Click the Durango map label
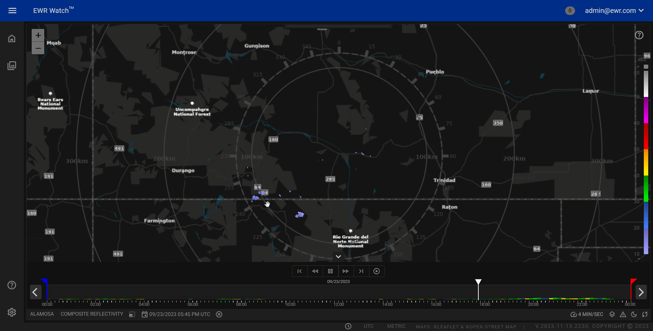This screenshot has height=331, width=653. click(183, 170)
